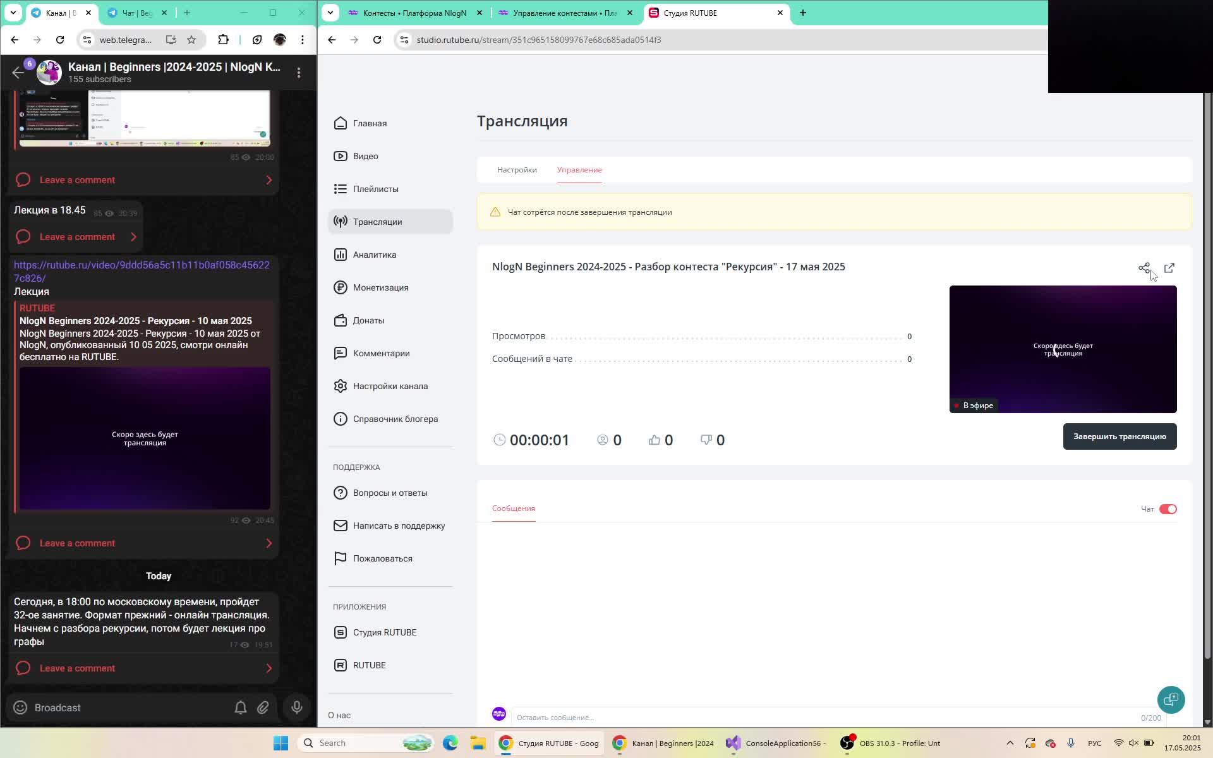This screenshot has height=758, width=1213.
Task: Open Монетизация section in sidebar
Action: tap(371, 287)
